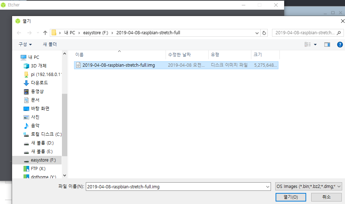Open the view options dropdown arrow
Viewport: 345px width, 204px height.
tap(315, 45)
